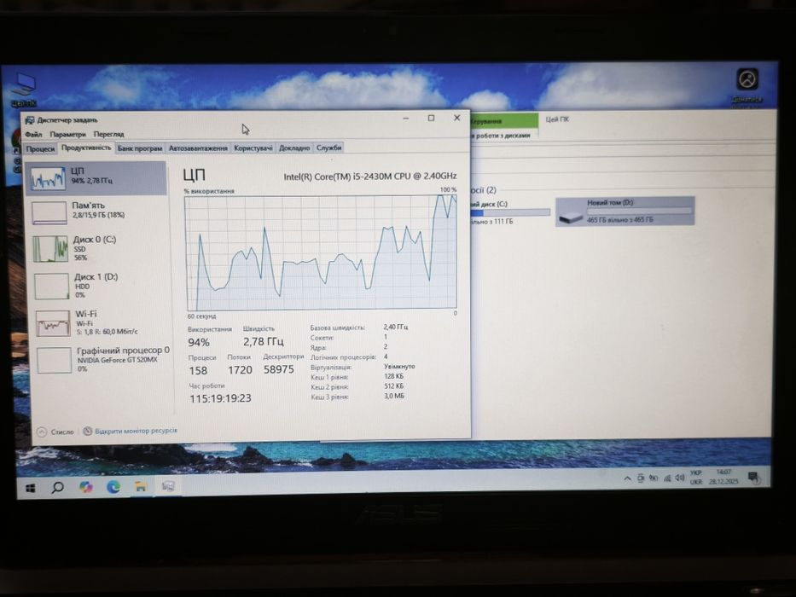Click the thread count 1720
The image size is (796, 597).
(240, 370)
